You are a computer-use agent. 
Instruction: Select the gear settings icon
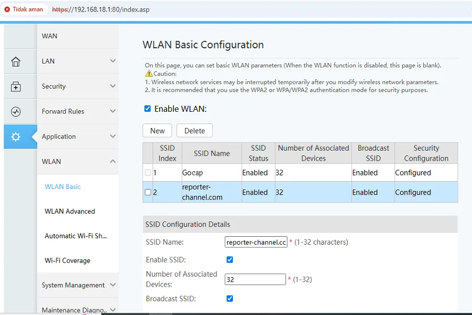click(x=16, y=137)
